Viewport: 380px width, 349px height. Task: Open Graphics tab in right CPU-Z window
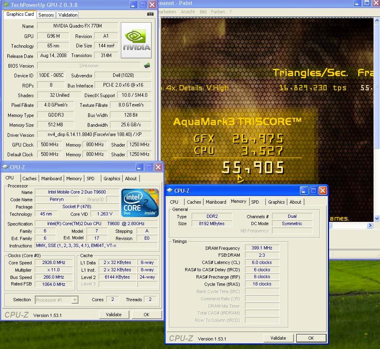point(276,202)
